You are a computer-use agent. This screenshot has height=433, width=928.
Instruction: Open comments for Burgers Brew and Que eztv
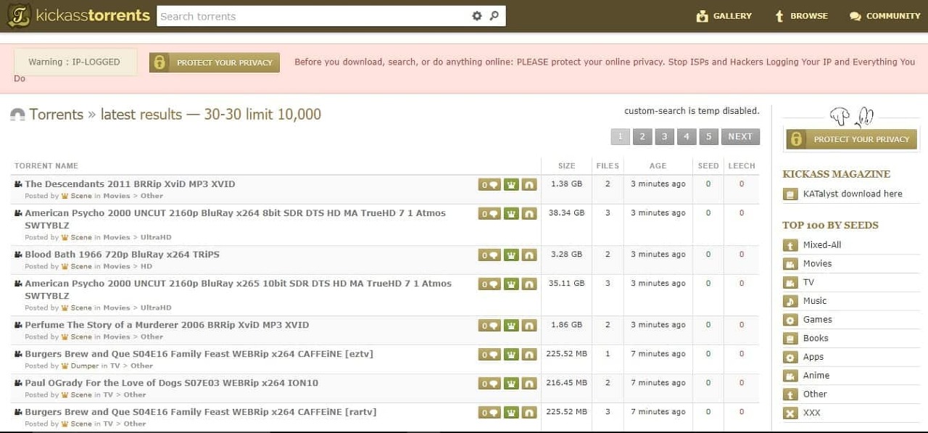[x=489, y=355]
